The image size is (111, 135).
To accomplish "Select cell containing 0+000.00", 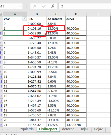I will (x=37, y=24).
